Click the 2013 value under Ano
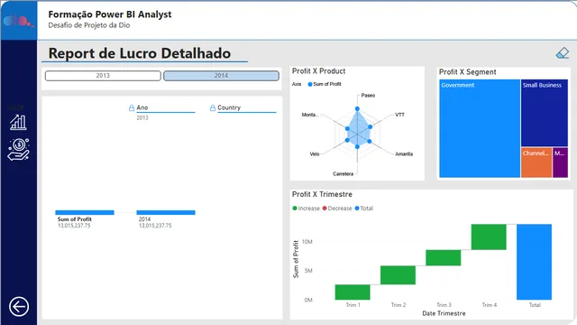Image resolution: width=577 pixels, height=325 pixels. (142, 118)
